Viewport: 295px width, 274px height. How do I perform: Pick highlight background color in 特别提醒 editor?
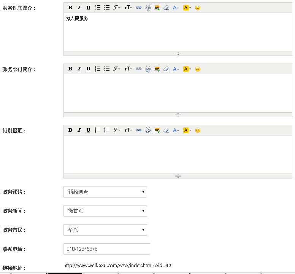[x=187, y=130]
